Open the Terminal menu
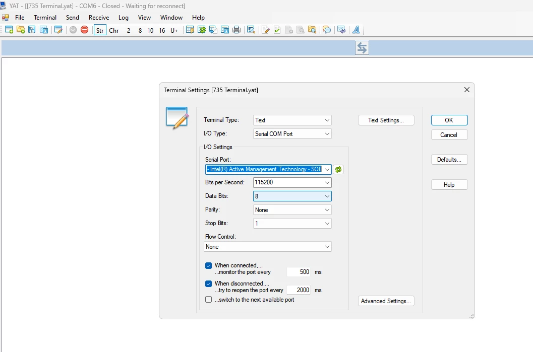533x352 pixels. pyautogui.click(x=45, y=18)
